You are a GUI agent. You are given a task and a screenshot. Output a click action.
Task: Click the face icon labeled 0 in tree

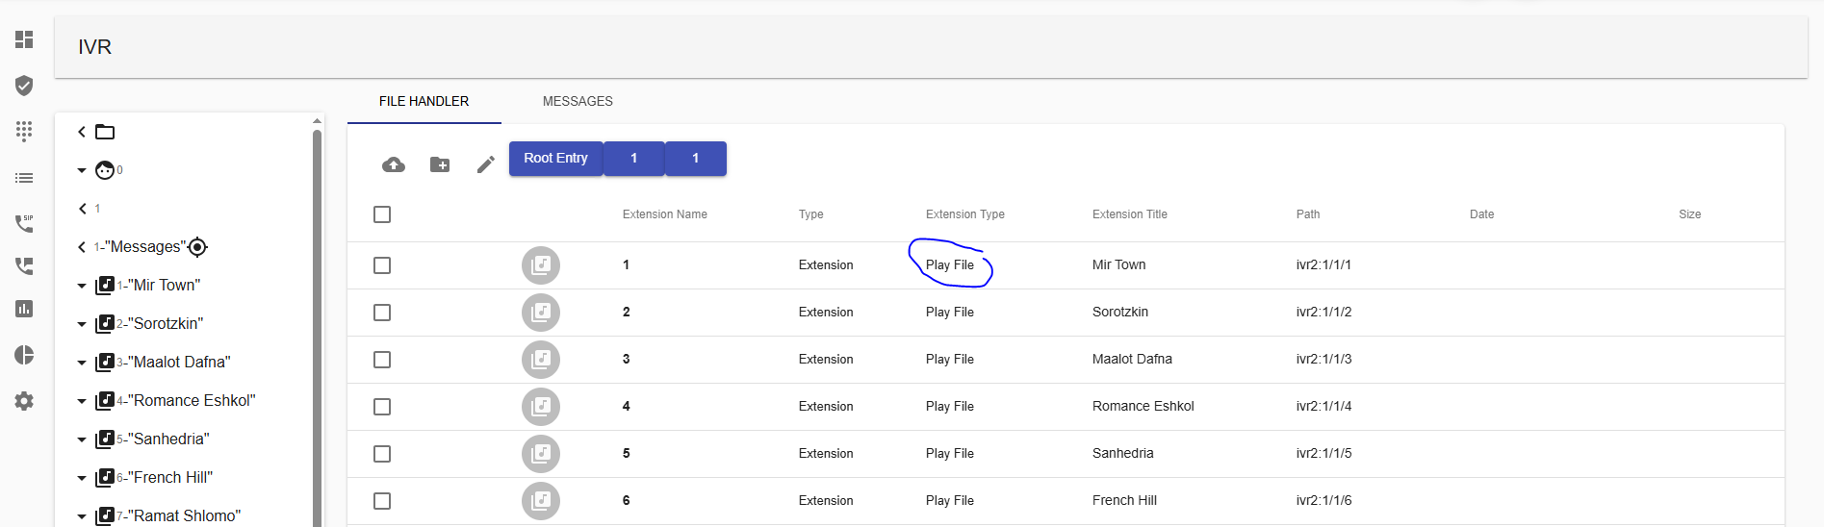[x=105, y=170]
